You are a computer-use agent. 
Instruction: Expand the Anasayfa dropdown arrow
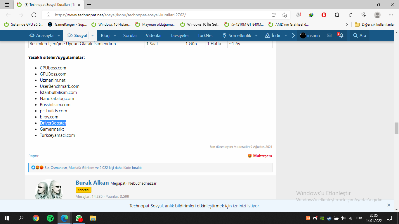[x=58, y=36]
